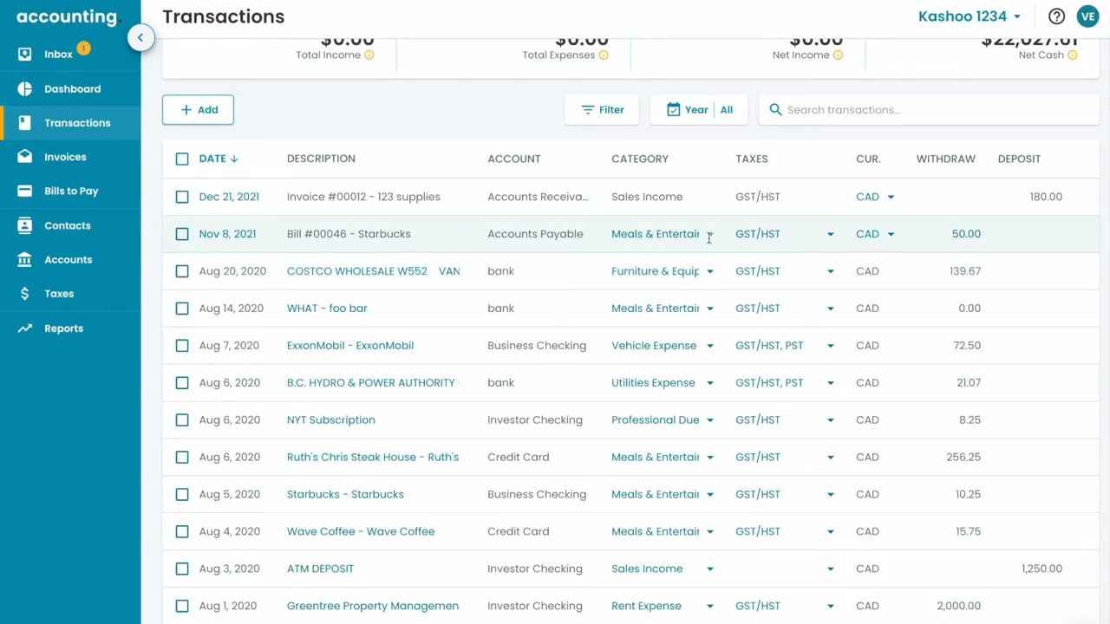Click Net Cash info icon
1110x624 pixels.
(1073, 55)
